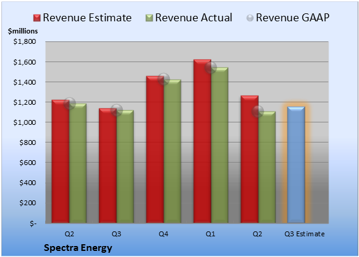Select the green Q4 Revenue Actual bar

[x=172, y=151]
